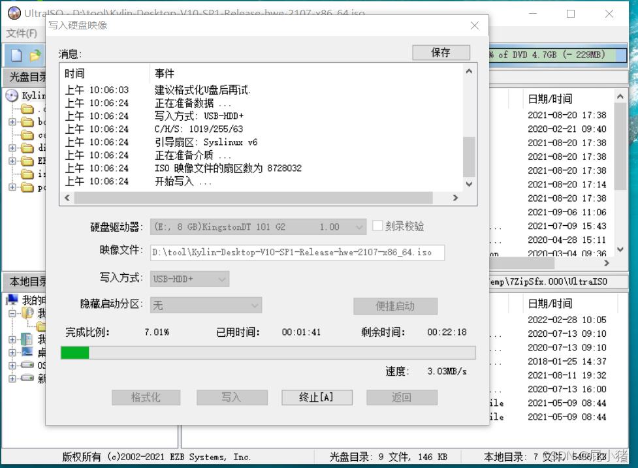Screen dimensions: 638x468
Task: Click the 本地目录 panel header
Action: tap(25, 281)
